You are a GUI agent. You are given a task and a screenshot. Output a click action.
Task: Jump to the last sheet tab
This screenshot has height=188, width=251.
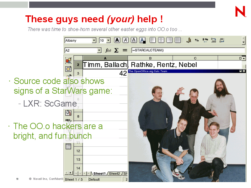[x=89, y=174]
